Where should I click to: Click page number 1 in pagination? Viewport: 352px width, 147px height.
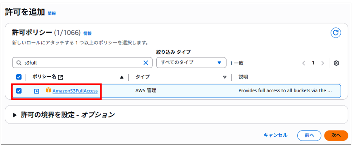[313, 63]
